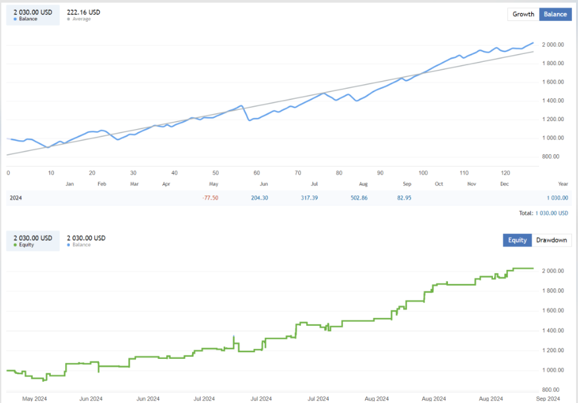Viewport: 578px width, 403px height.
Task: Click the Total 1 030.00 USD summary
Action: 544,213
